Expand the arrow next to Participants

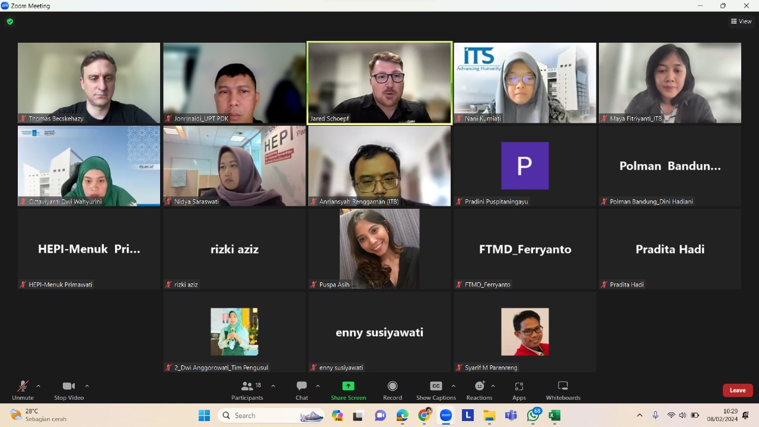(273, 386)
